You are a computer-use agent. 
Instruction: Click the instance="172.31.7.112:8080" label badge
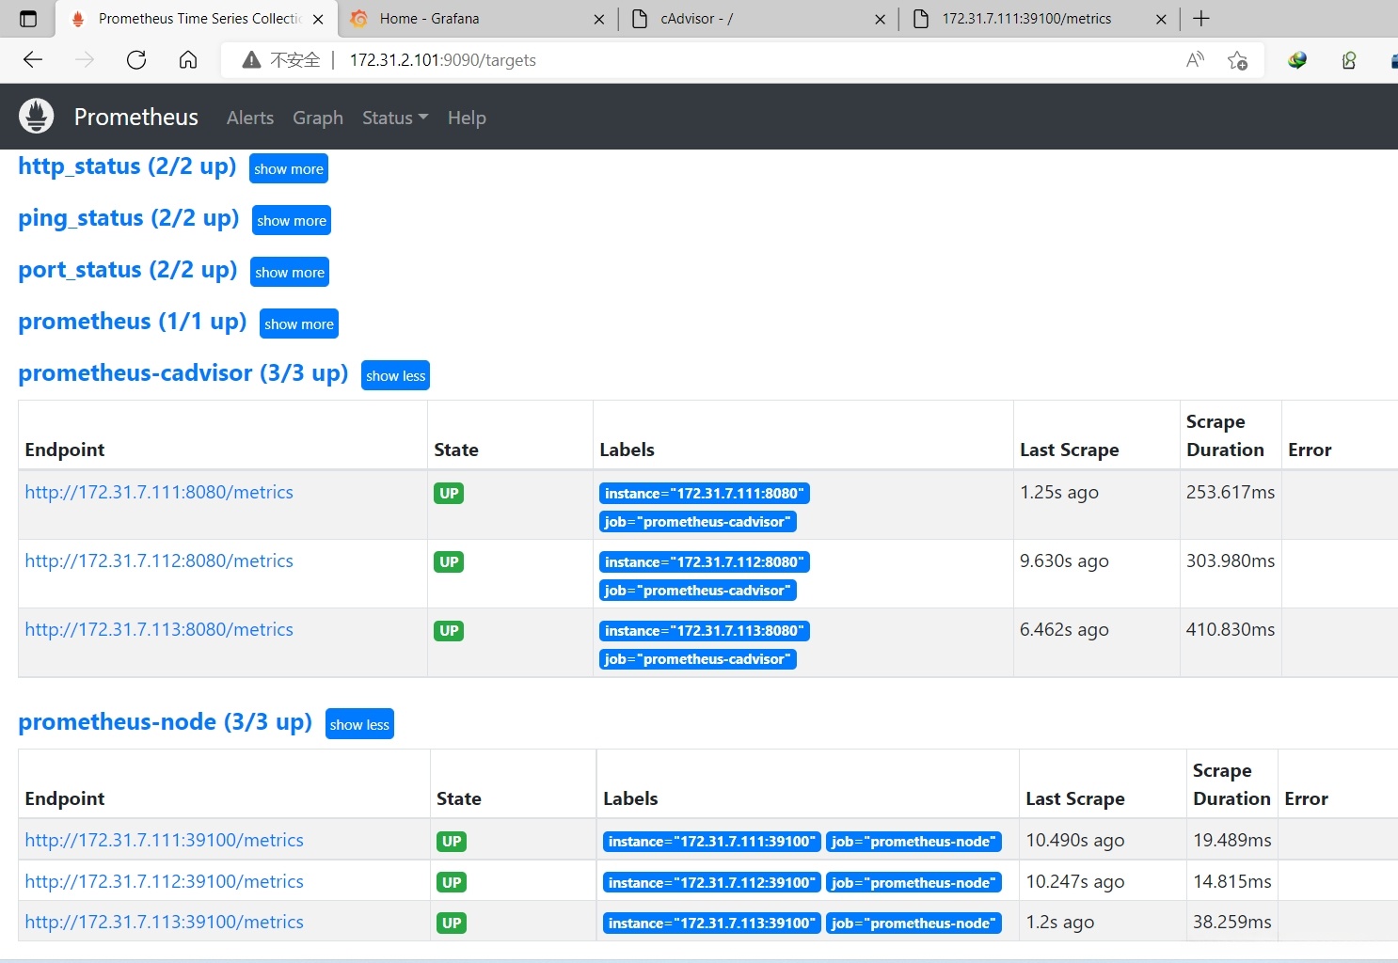point(705,562)
